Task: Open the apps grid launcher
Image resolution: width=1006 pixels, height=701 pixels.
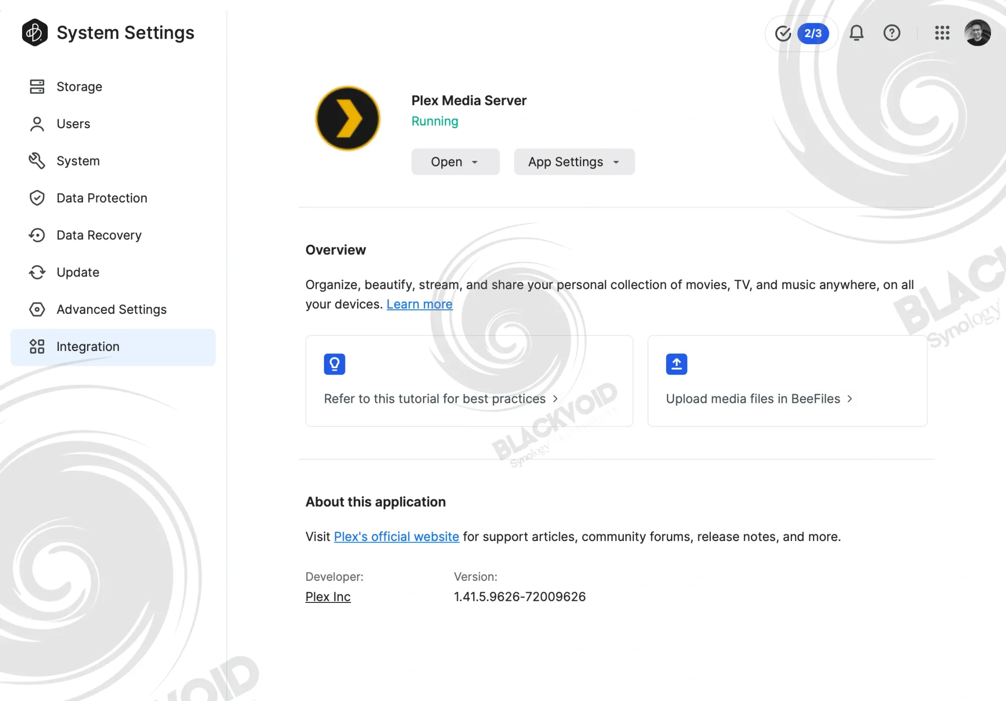Action: [x=942, y=33]
